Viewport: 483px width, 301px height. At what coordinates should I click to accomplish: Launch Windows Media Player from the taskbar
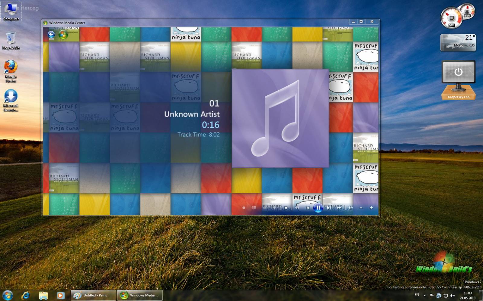(60, 295)
